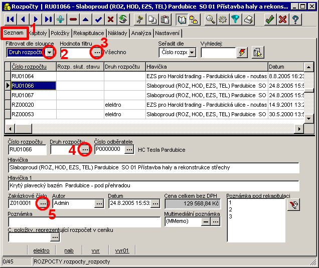The height and width of the screenshot is (268, 319).
Task: Click the Poznámka text field
Action: tap(84, 221)
